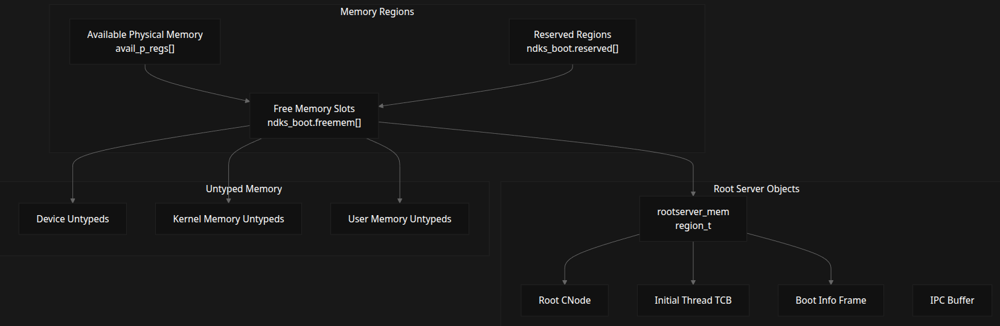Click the Available Physical Memory node
1000x326 pixels.
[x=145, y=42]
